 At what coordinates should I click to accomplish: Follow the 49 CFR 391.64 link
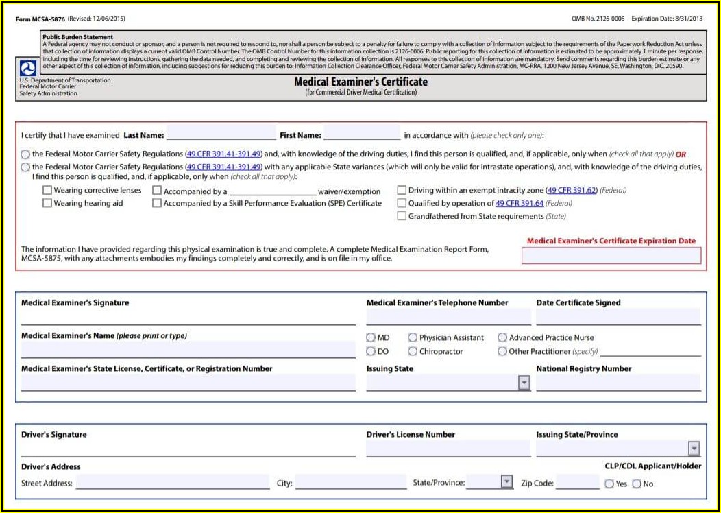point(520,203)
